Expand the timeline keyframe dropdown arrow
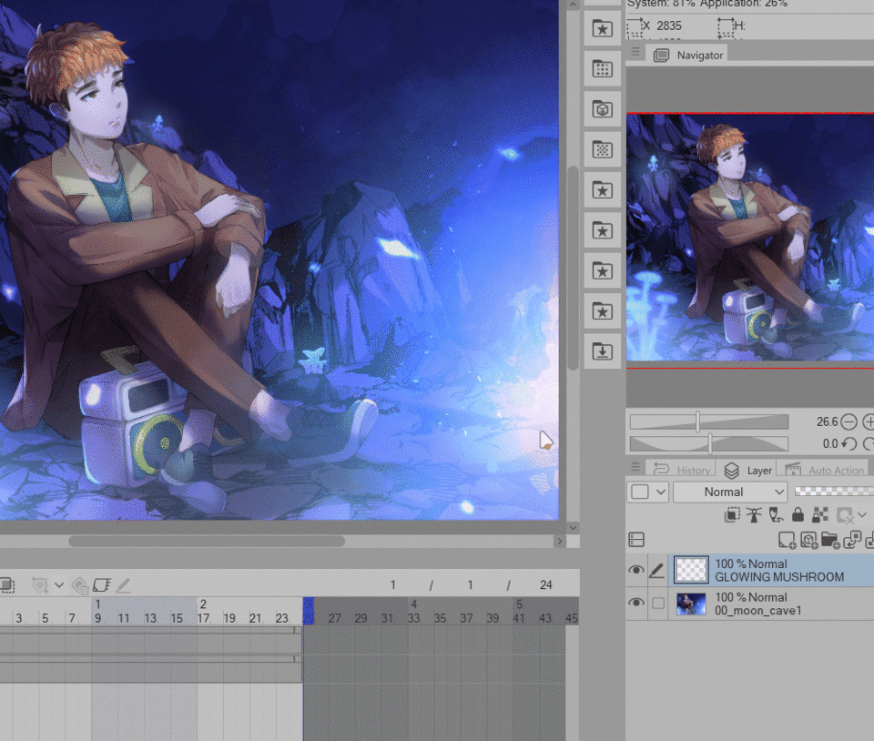The width and height of the screenshot is (874, 741). pyautogui.click(x=60, y=585)
